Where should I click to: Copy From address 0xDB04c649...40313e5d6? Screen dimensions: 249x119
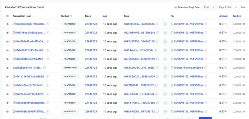(157, 24)
